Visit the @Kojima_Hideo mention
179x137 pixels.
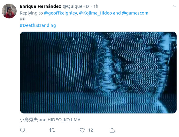pos(95,13)
